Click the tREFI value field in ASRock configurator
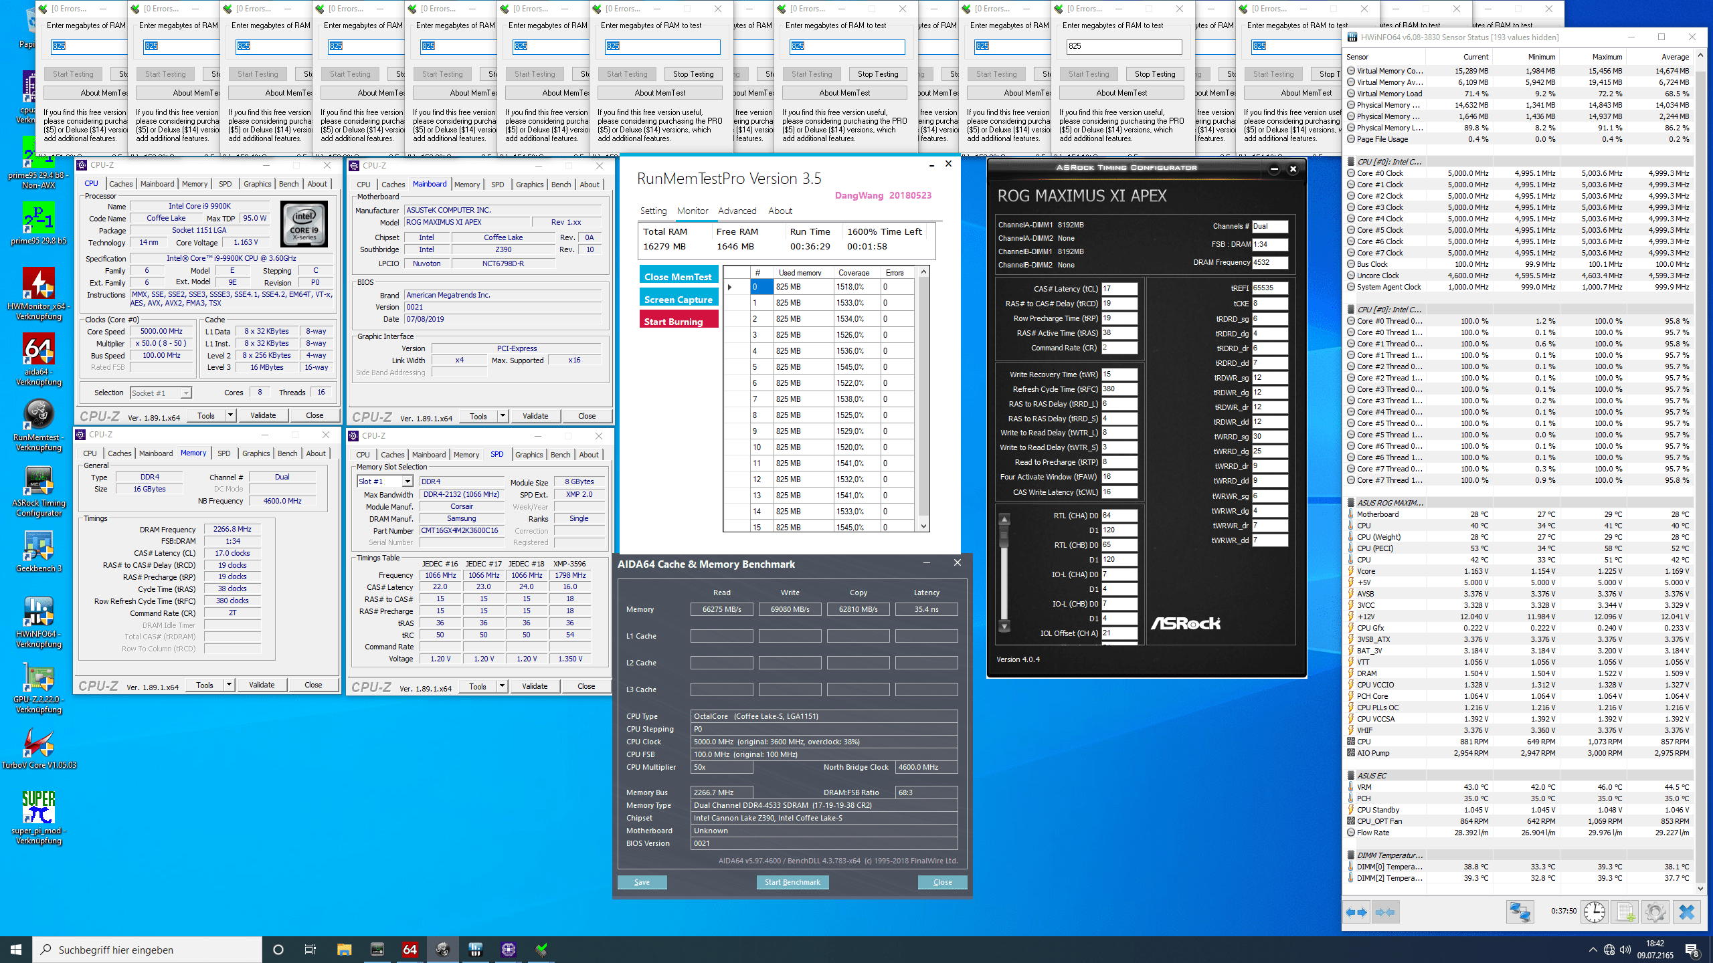This screenshot has width=1713, height=963. coord(1269,288)
